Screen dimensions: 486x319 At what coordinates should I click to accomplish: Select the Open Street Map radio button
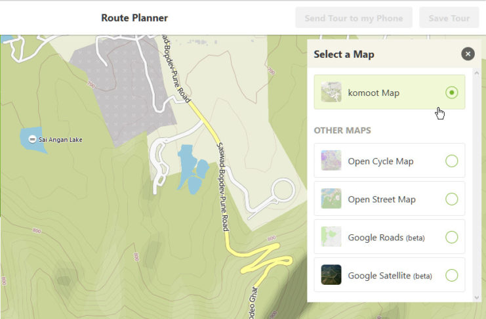pyautogui.click(x=451, y=199)
